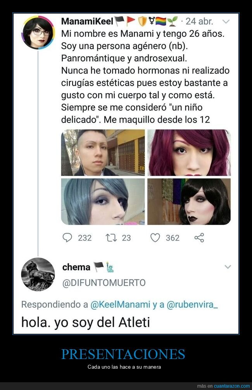Open chema's lion statue avatar
Image resolution: width=252 pixels, height=390 pixels.
[x=38, y=274]
